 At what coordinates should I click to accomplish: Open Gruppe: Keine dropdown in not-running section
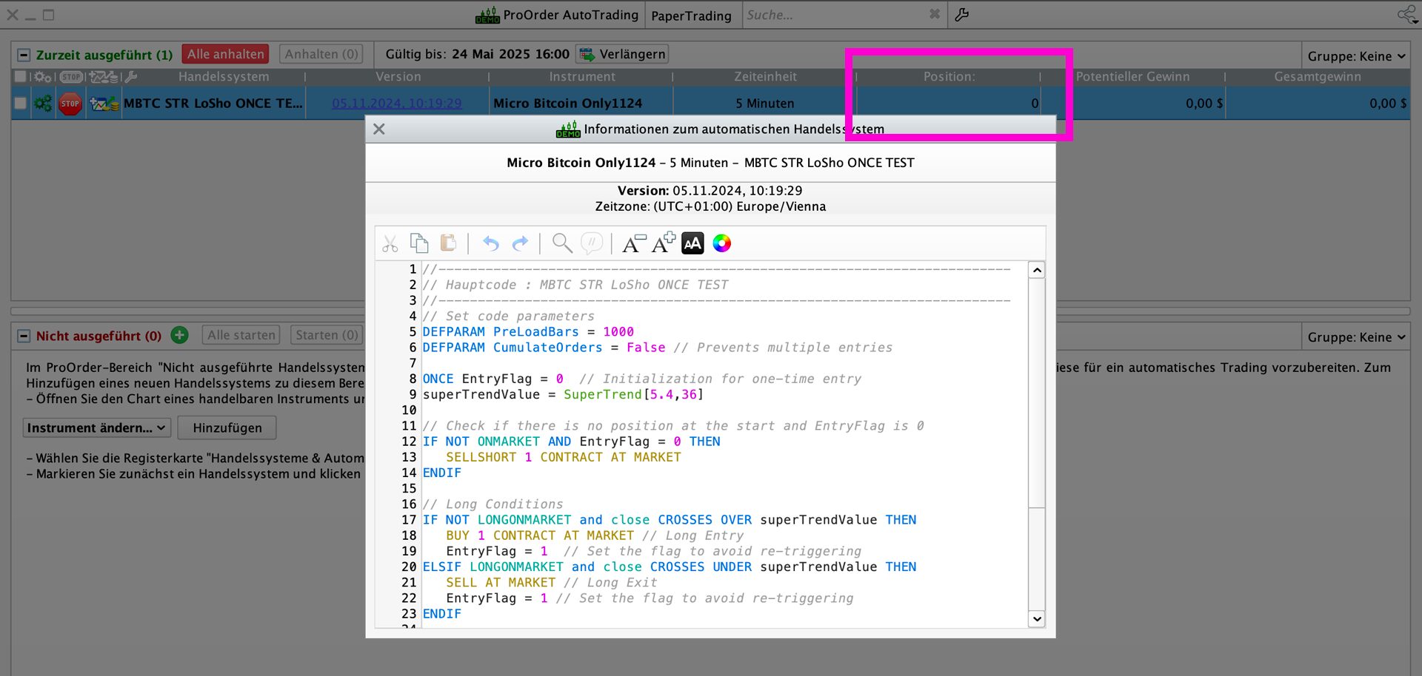[x=1356, y=337]
